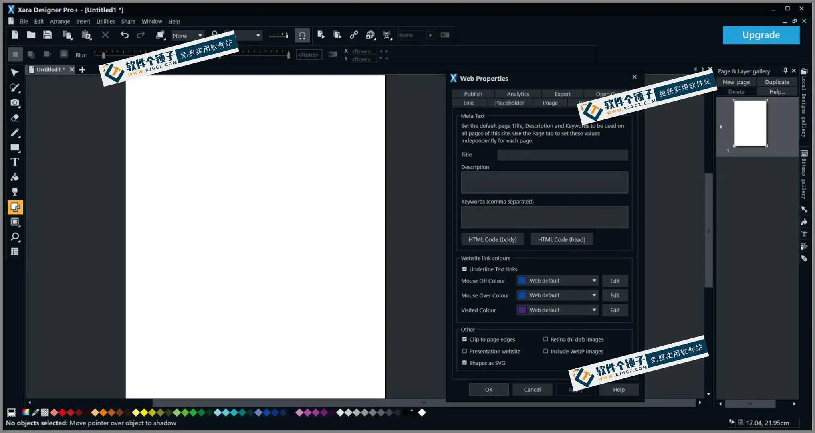Screen dimensions: 815x433
Task: Click the Copy icon in toolbar
Action: 67,35
